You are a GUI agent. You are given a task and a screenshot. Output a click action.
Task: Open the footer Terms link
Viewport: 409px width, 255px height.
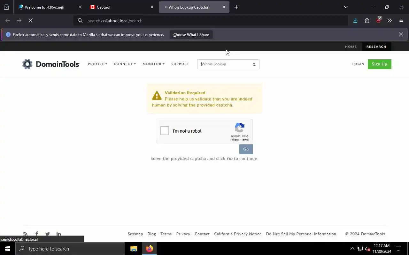[x=166, y=234]
